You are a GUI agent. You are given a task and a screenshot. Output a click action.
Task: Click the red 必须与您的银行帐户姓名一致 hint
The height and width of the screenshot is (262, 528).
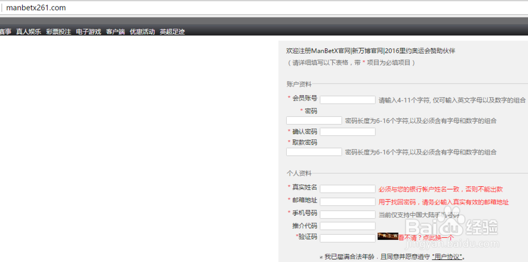[440, 189]
